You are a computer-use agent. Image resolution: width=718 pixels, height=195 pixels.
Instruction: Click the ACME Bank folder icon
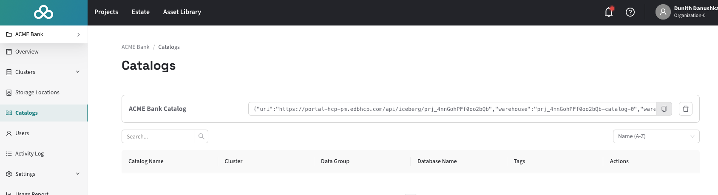tap(9, 34)
